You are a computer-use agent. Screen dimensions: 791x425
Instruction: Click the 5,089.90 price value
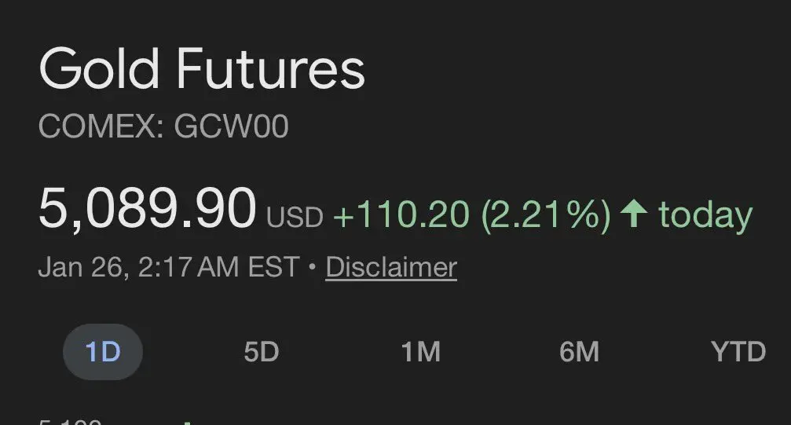coord(148,208)
